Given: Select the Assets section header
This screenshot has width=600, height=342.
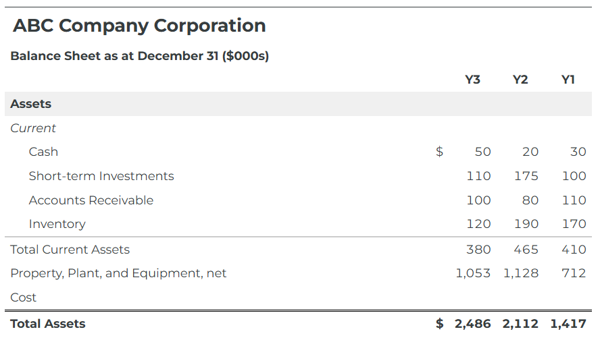Looking at the screenshot, I should [x=31, y=104].
